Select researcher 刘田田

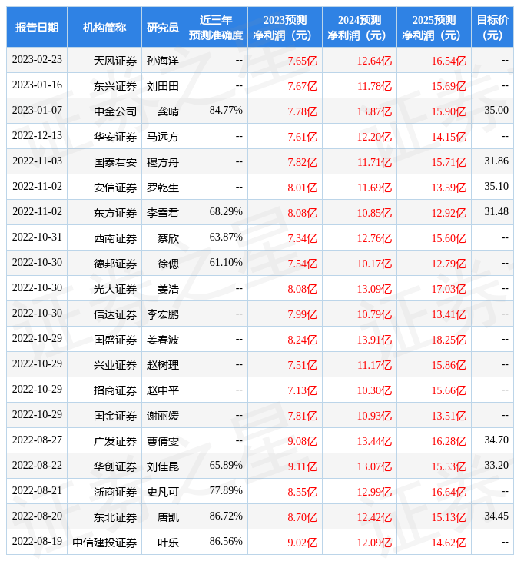[x=163, y=86]
